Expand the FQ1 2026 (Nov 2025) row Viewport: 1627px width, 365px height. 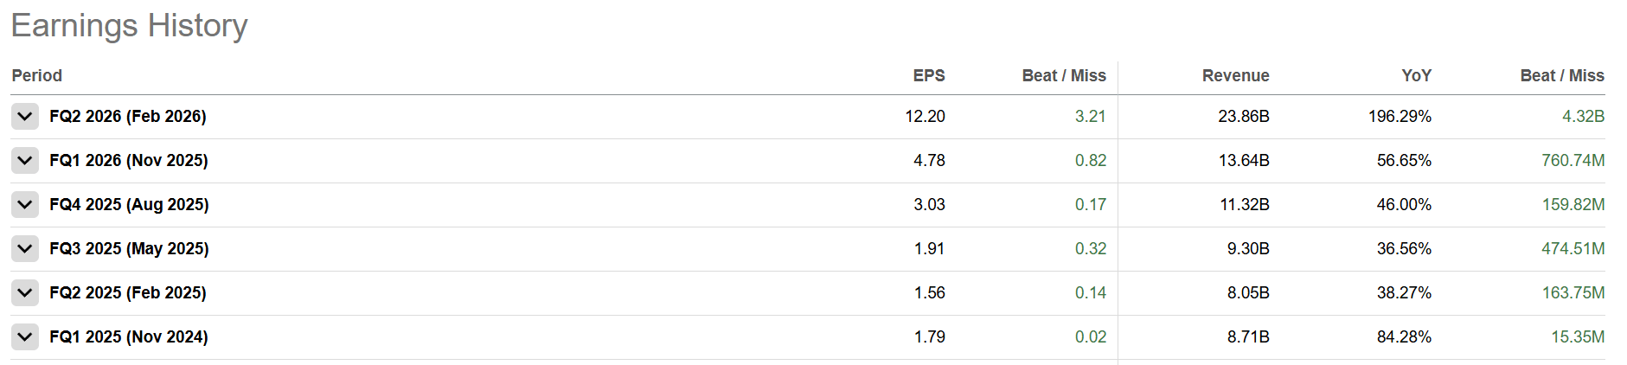pyautogui.click(x=25, y=160)
